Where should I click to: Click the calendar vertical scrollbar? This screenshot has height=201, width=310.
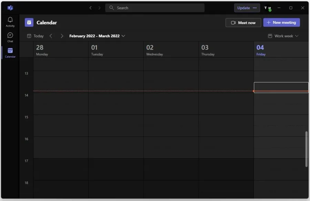pos(307,149)
